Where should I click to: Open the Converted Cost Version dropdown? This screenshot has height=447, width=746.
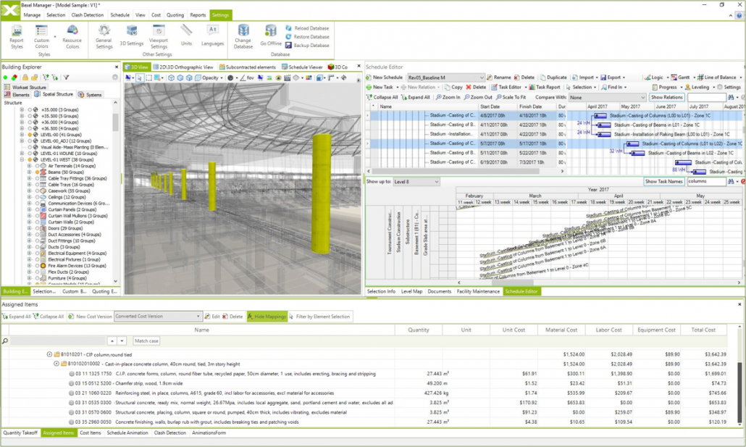pyautogui.click(x=198, y=317)
